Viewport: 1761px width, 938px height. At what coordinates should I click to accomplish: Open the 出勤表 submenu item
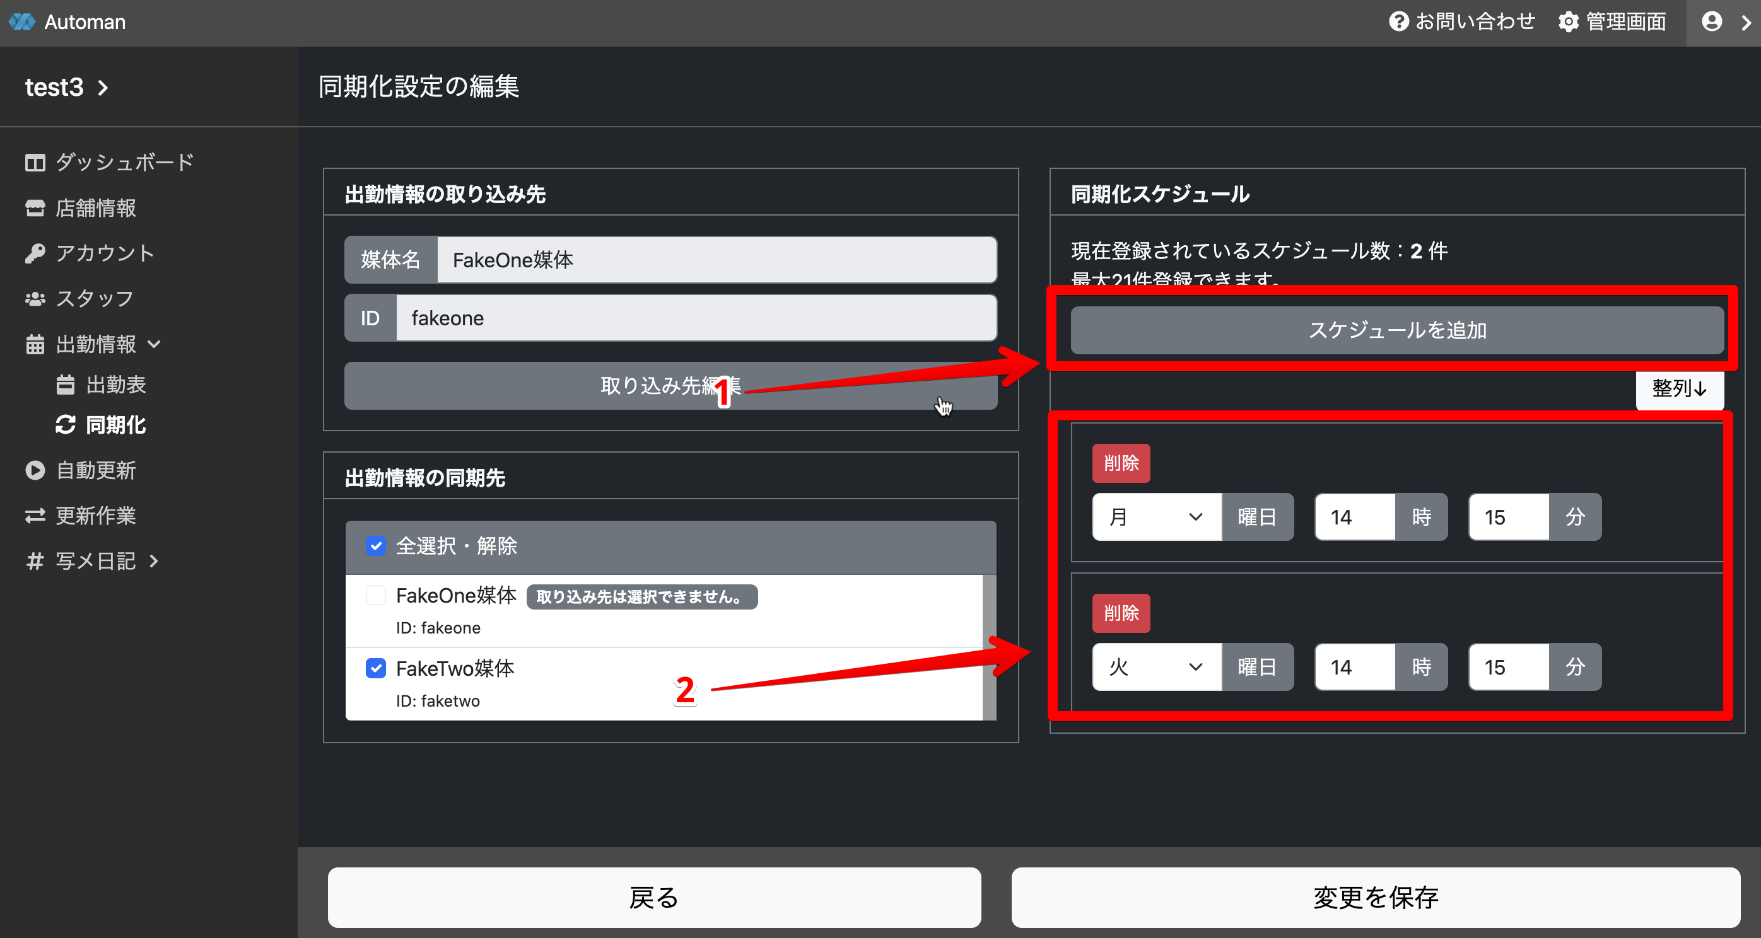click(115, 385)
